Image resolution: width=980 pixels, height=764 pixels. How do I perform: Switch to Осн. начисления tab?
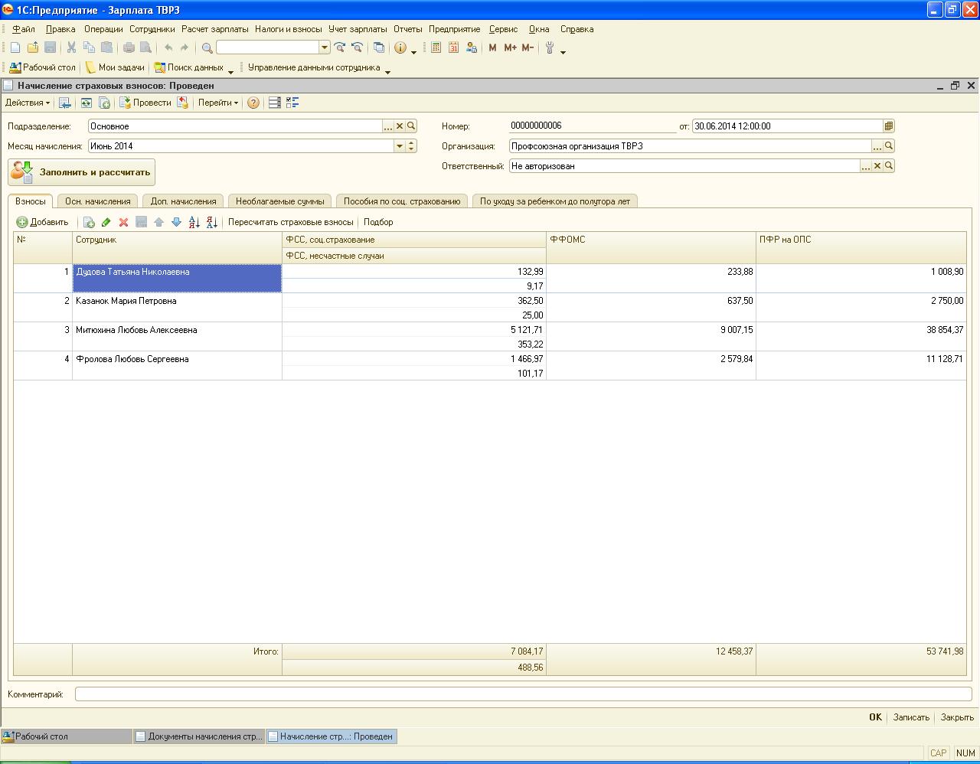[98, 201]
